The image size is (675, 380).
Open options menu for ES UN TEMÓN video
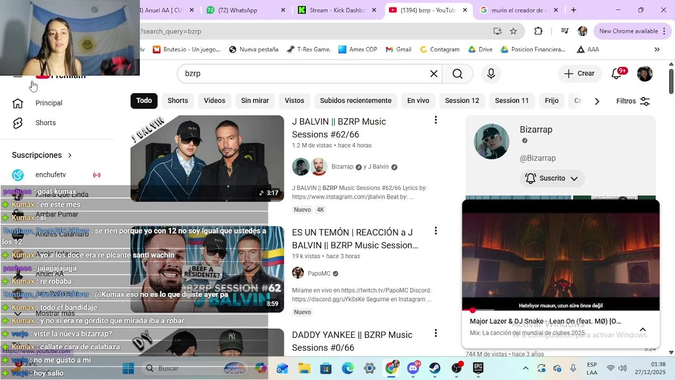tap(436, 231)
